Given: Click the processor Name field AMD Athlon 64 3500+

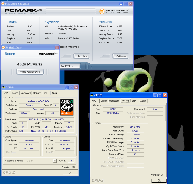Looking at the screenshot, I should pyautogui.click(x=39, y=101).
